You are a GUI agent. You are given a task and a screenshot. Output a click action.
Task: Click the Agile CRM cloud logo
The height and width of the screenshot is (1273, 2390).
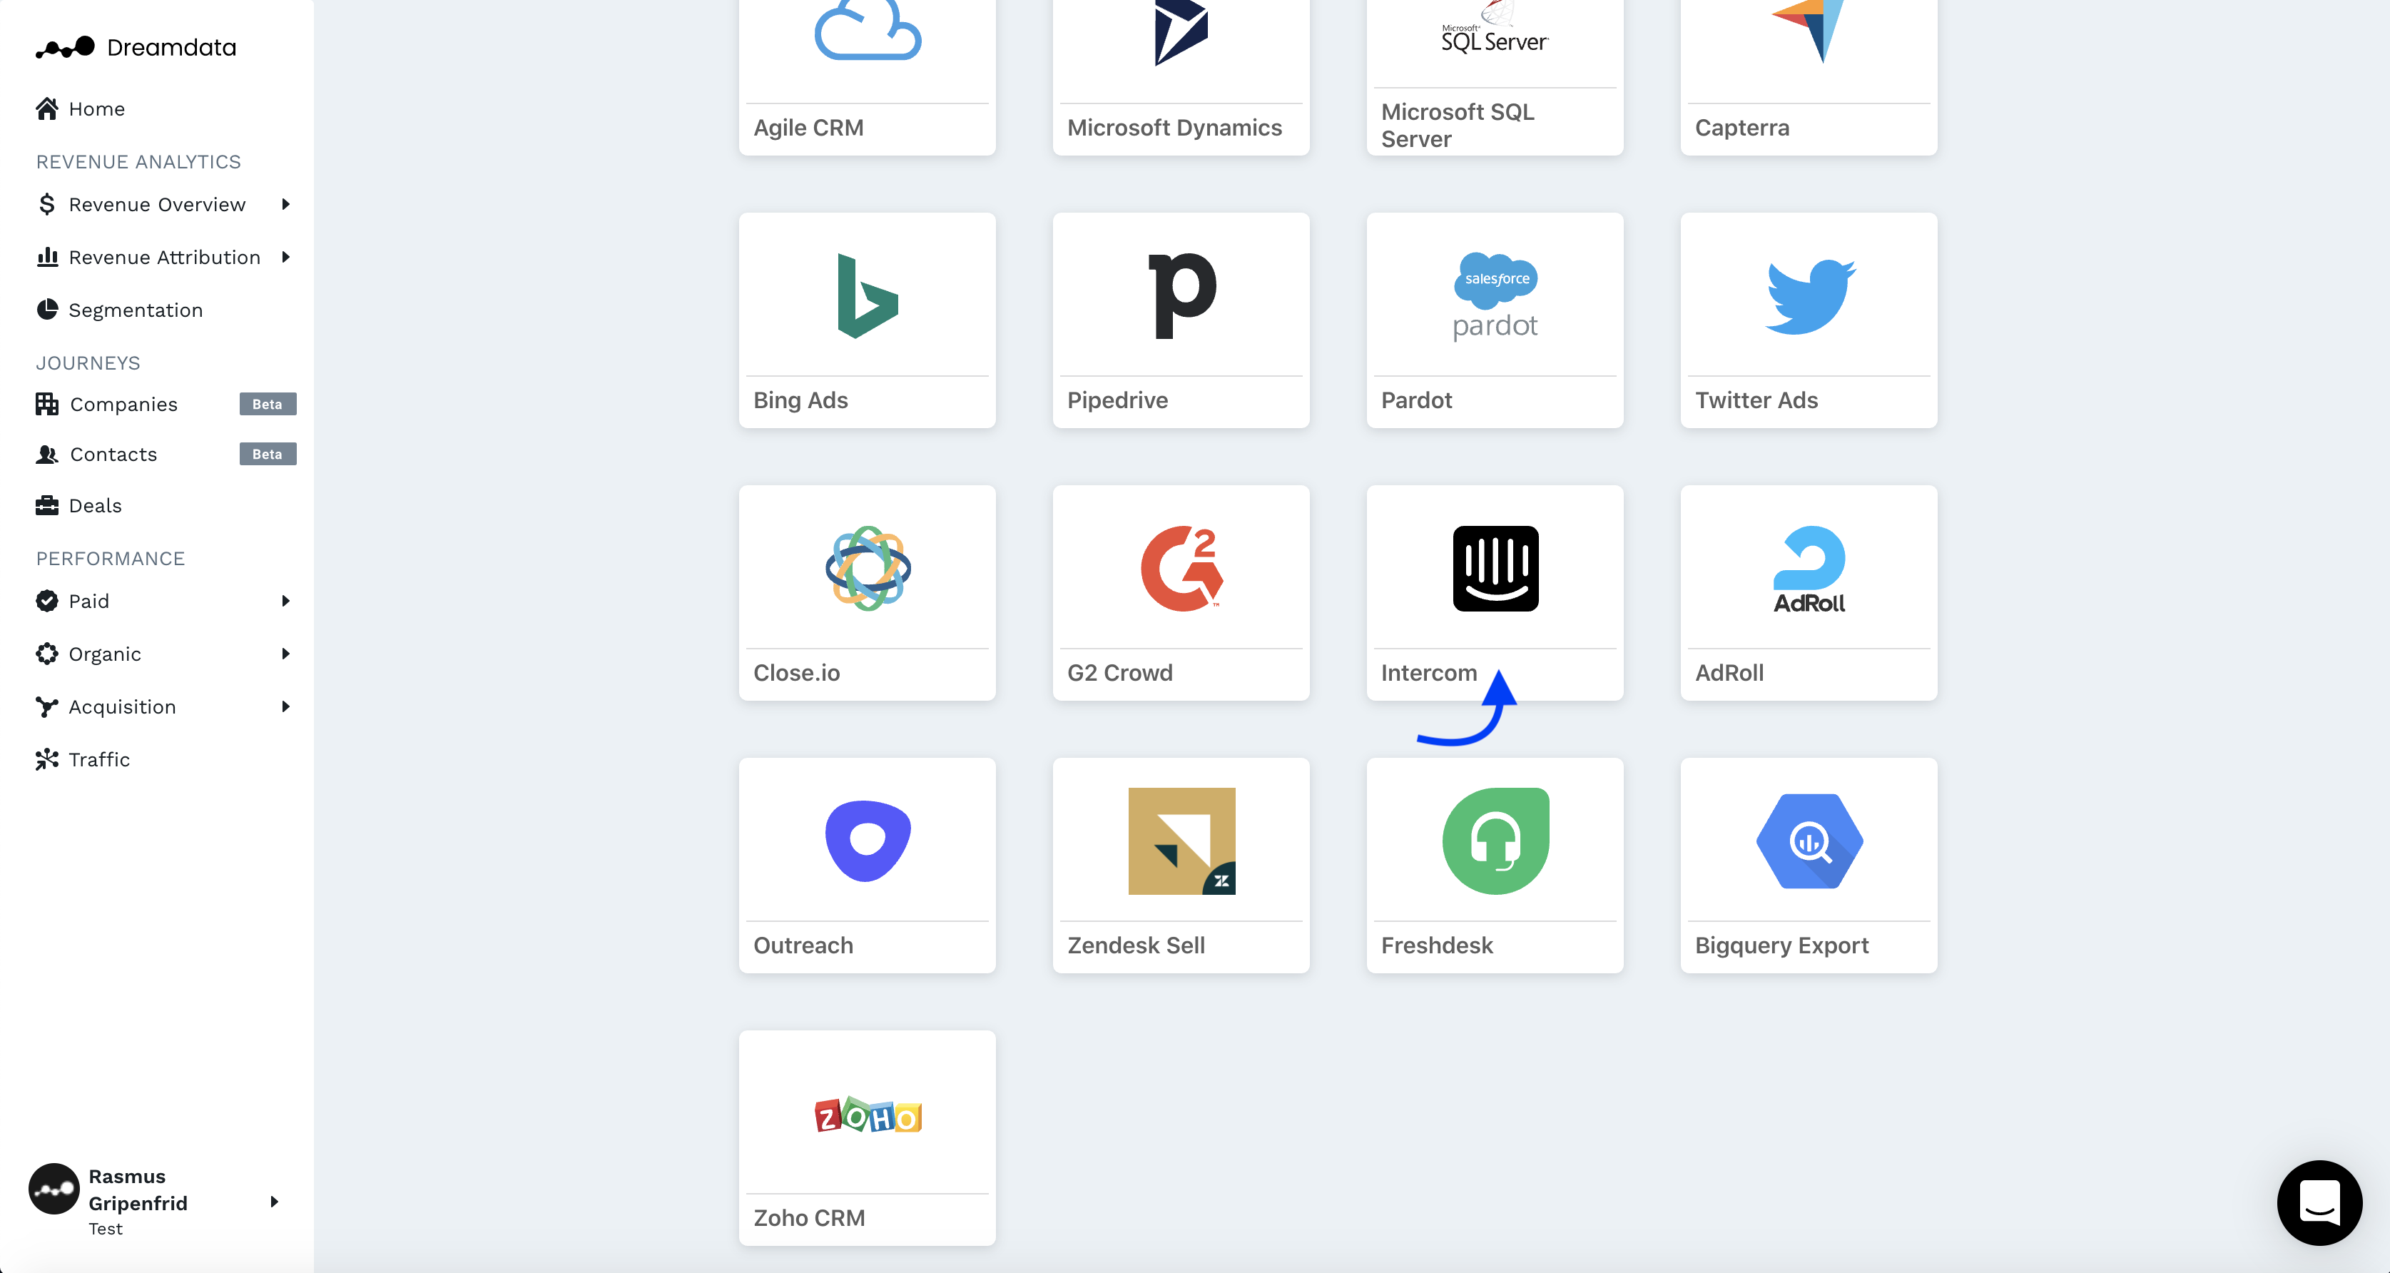(x=868, y=30)
